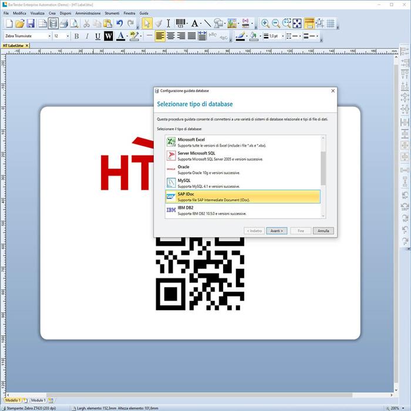Select the Picture insertion tool
The height and width of the screenshot is (411, 411).
(x=232, y=23)
